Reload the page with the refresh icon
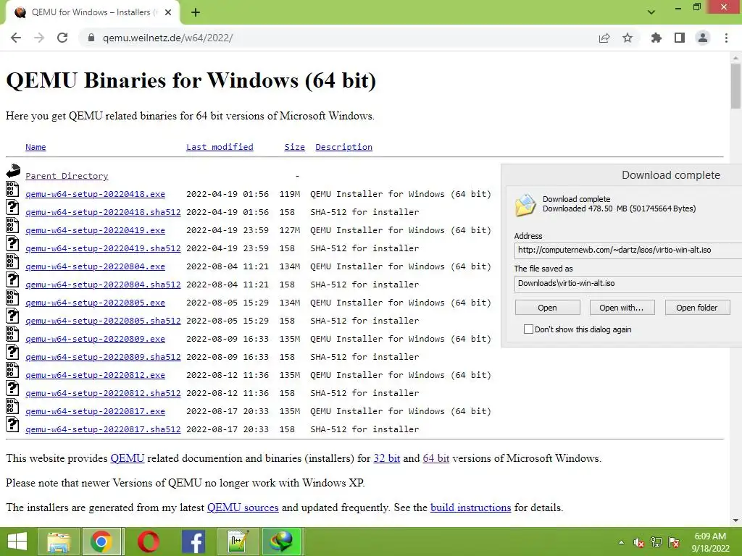The height and width of the screenshot is (556, 742). 62,38
